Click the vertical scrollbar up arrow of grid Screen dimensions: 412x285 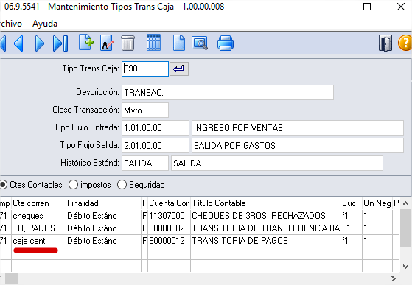coord(405,203)
